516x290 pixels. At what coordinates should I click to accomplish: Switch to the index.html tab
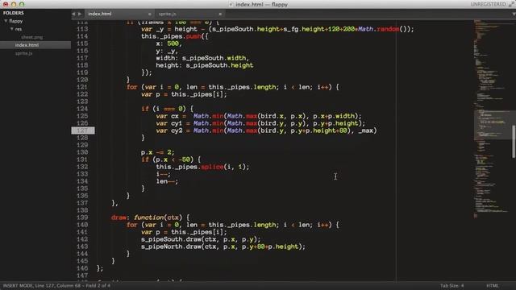(x=100, y=14)
